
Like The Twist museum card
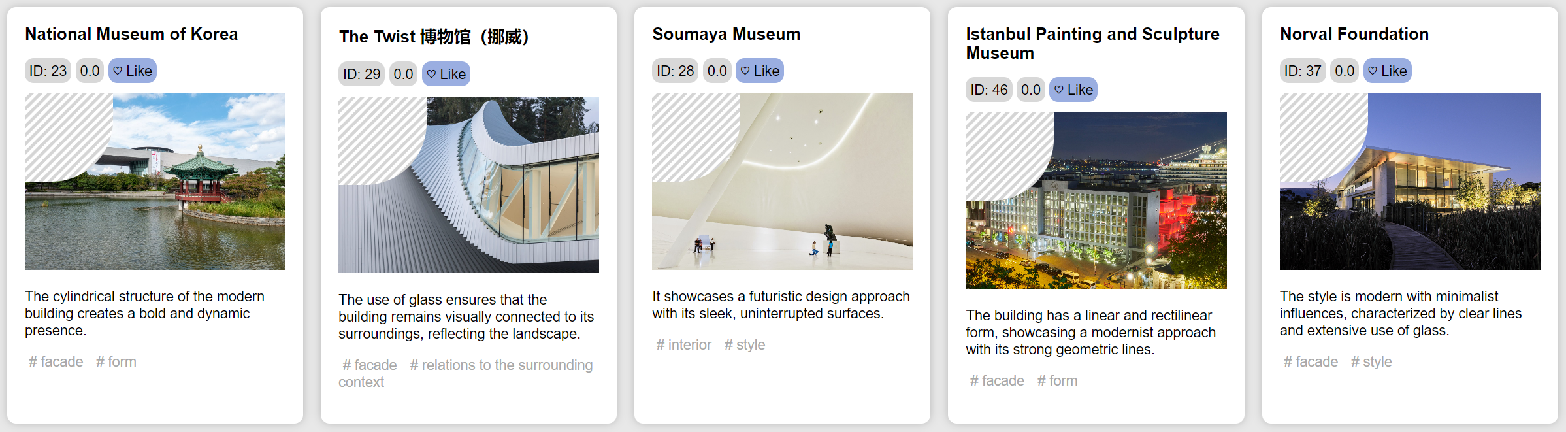(446, 74)
